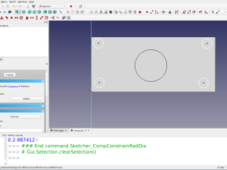This screenshot has height=170, width=227.
Task: Open the Sketcher workbench selector dropdown
Action: (x=52, y=6)
